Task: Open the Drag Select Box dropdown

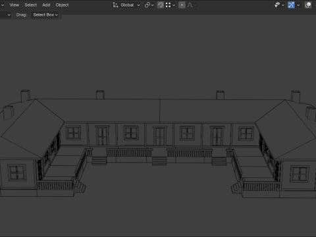Action: [45, 14]
